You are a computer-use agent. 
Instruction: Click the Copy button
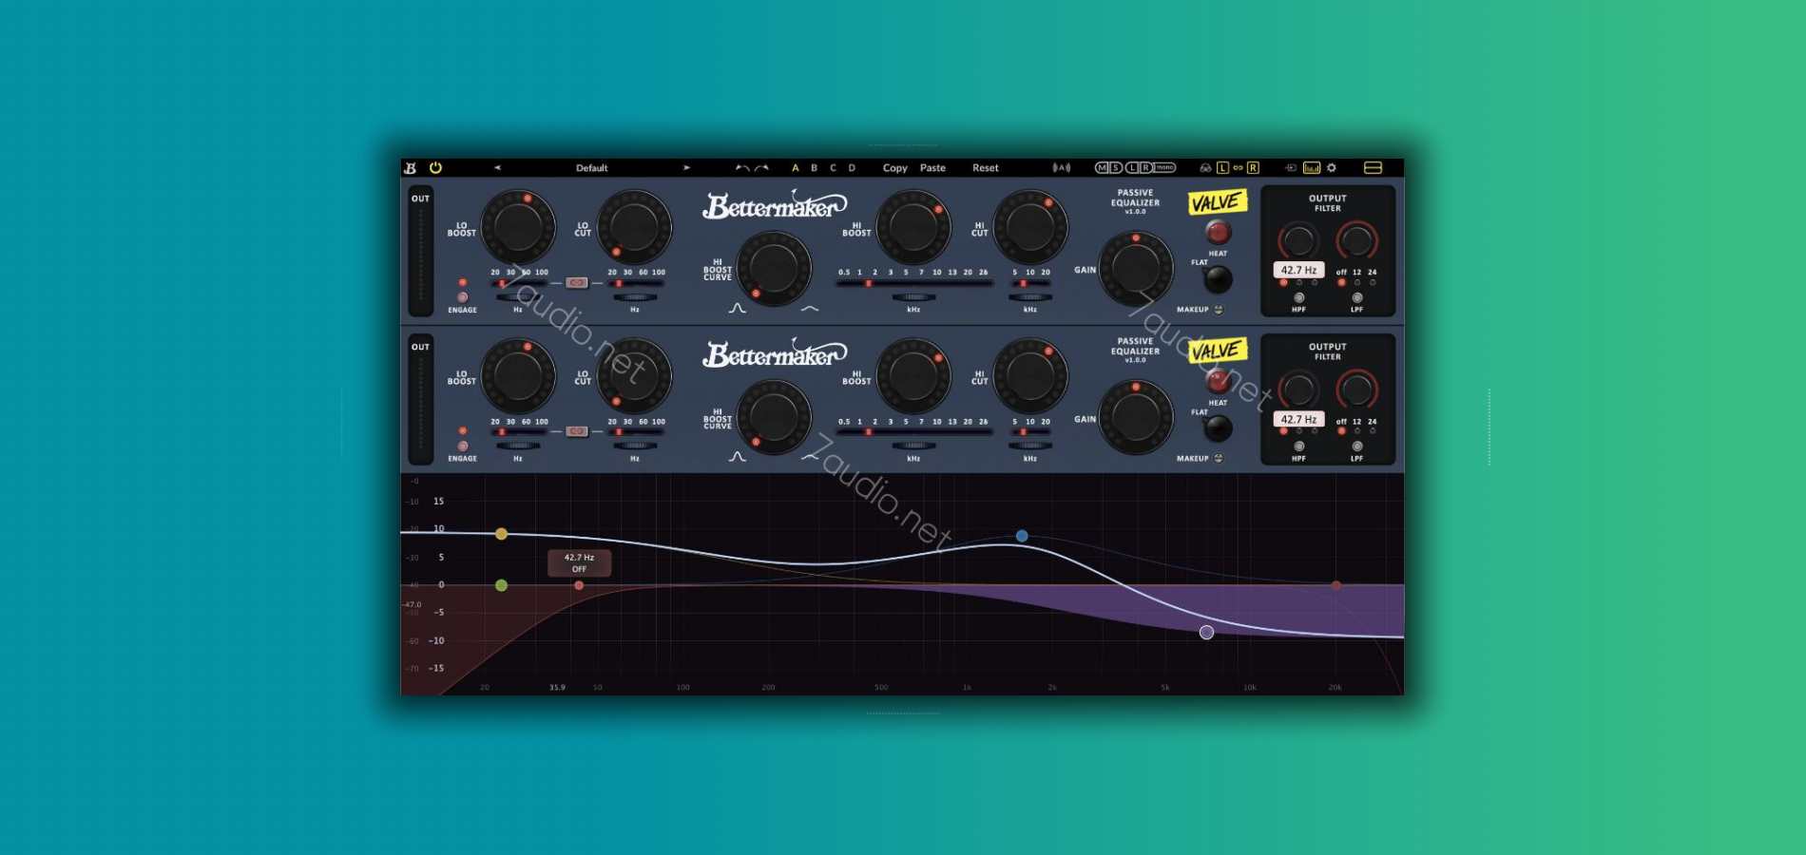[x=894, y=167]
